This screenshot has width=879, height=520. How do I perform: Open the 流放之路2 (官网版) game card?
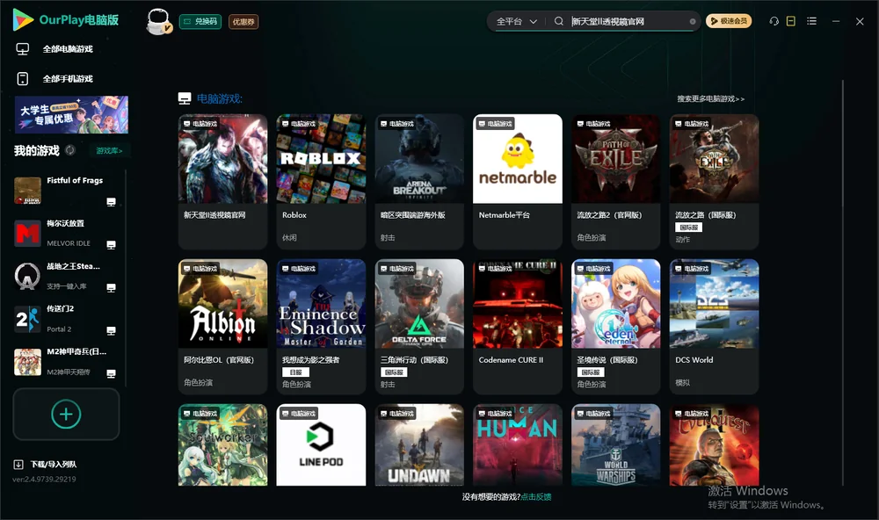click(x=615, y=182)
